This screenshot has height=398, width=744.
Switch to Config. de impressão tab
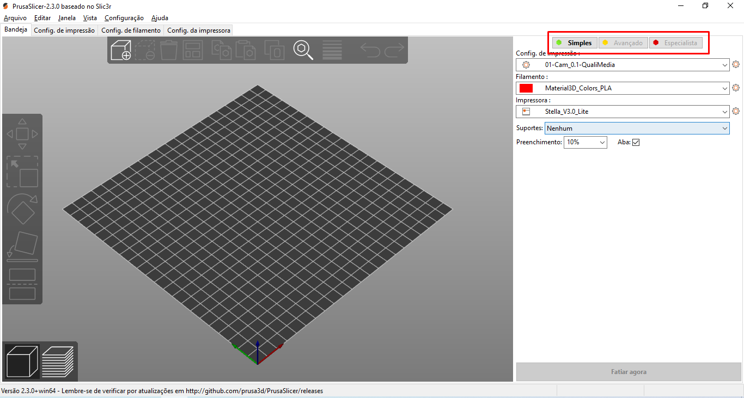pyautogui.click(x=64, y=30)
